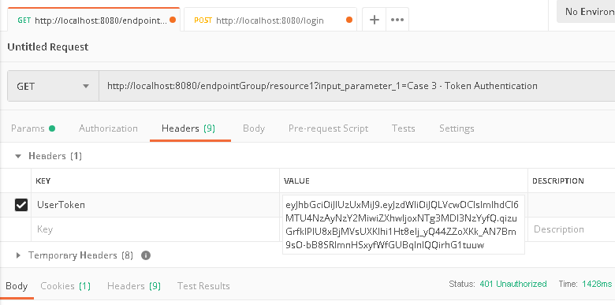Click unsaved dot on the GET endpoint tab

point(173,20)
